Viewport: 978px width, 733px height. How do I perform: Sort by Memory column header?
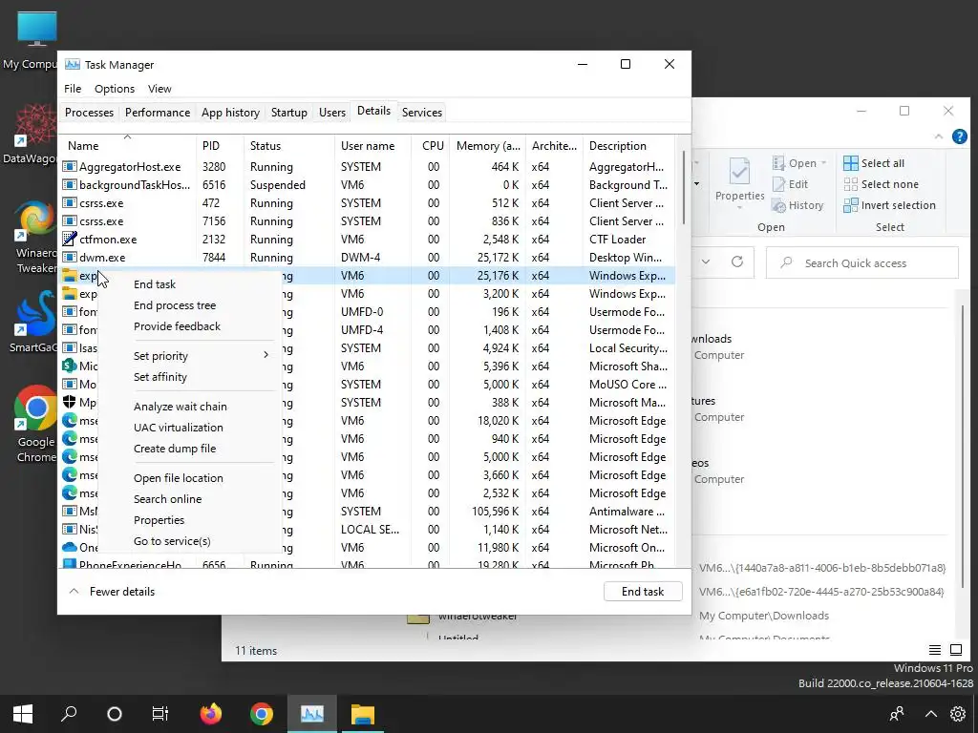click(x=488, y=145)
